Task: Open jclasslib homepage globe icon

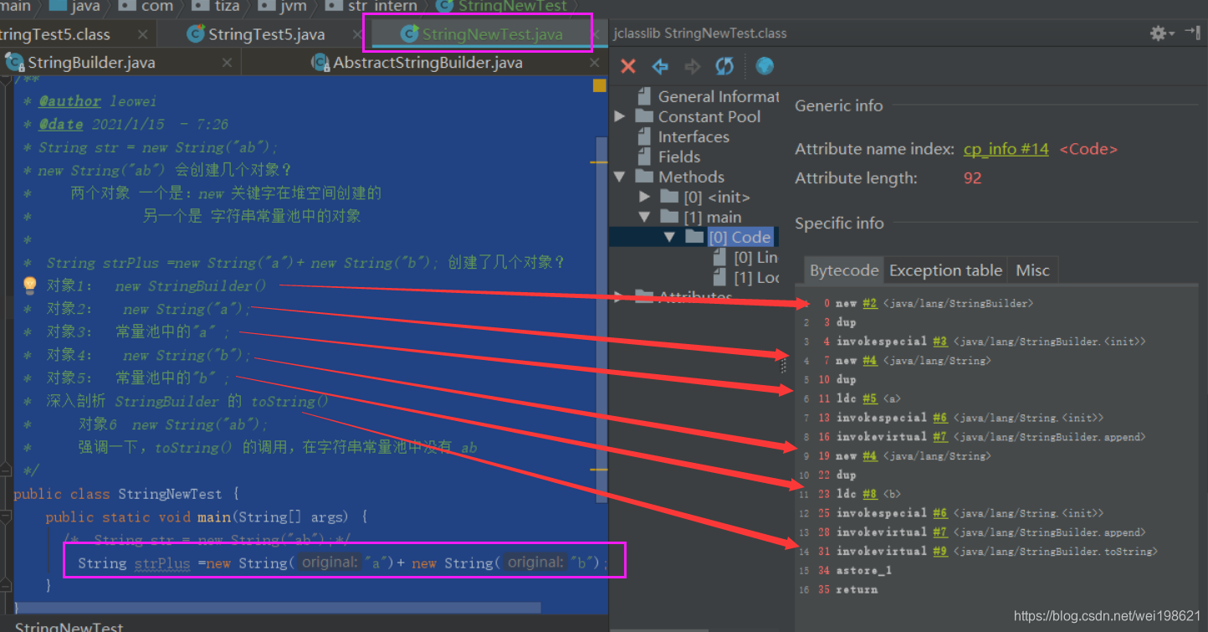Action: pyautogui.click(x=765, y=66)
